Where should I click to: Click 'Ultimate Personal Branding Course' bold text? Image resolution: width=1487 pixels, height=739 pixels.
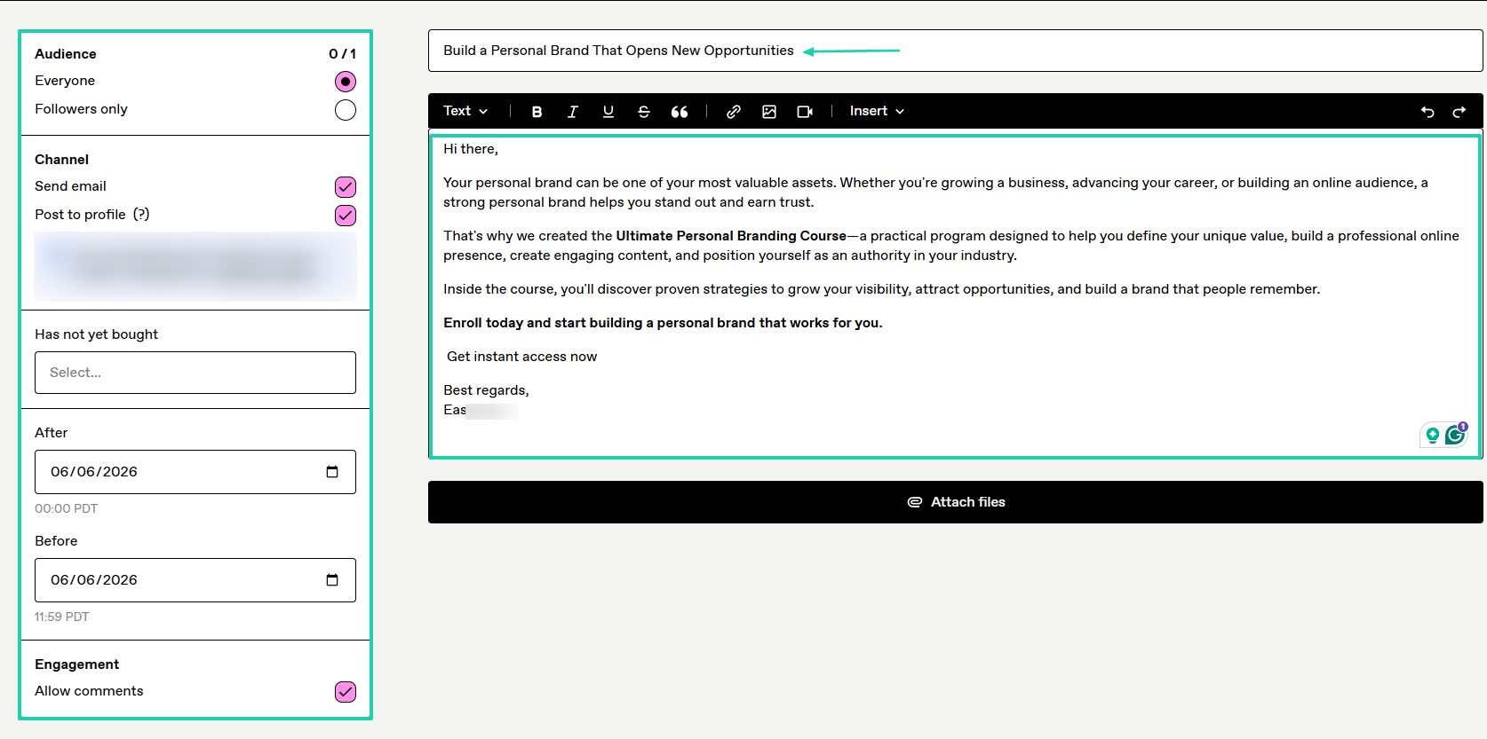click(x=731, y=236)
